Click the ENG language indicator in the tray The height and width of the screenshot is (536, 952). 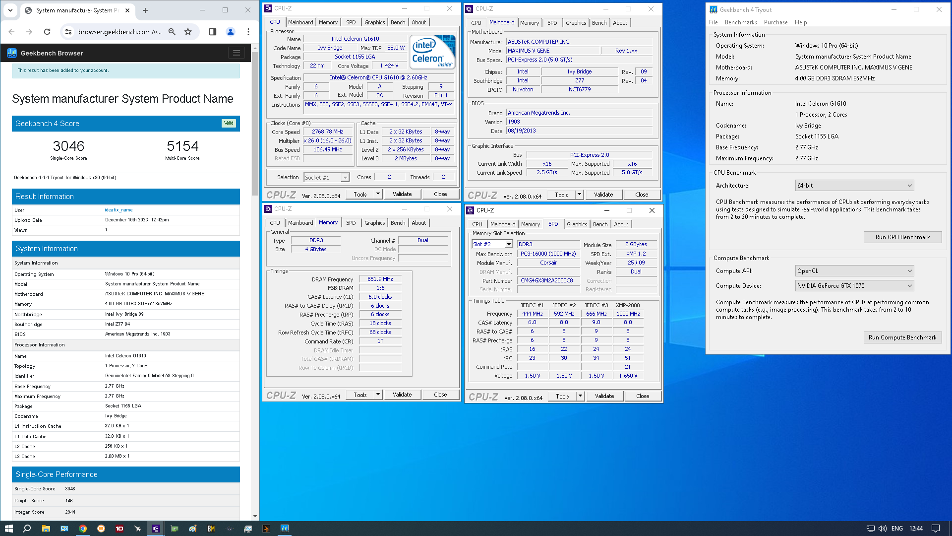897,529
